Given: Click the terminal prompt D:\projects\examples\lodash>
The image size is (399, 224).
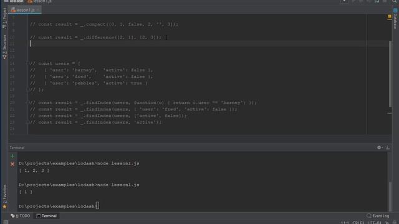Looking at the screenshot, I should click(x=57, y=206).
